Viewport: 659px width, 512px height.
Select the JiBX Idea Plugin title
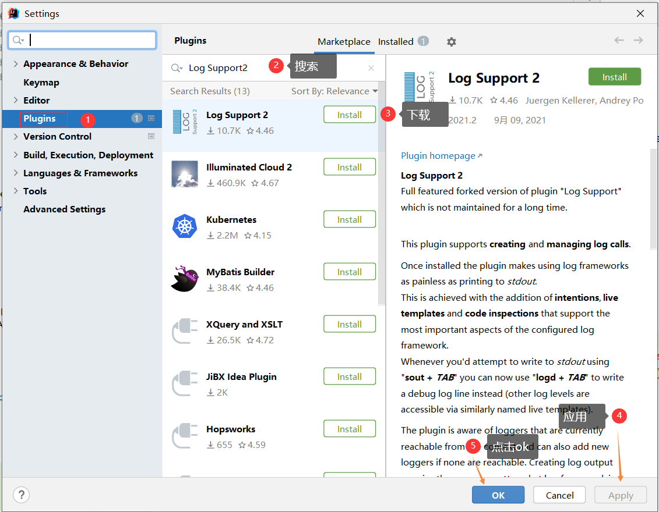(241, 376)
